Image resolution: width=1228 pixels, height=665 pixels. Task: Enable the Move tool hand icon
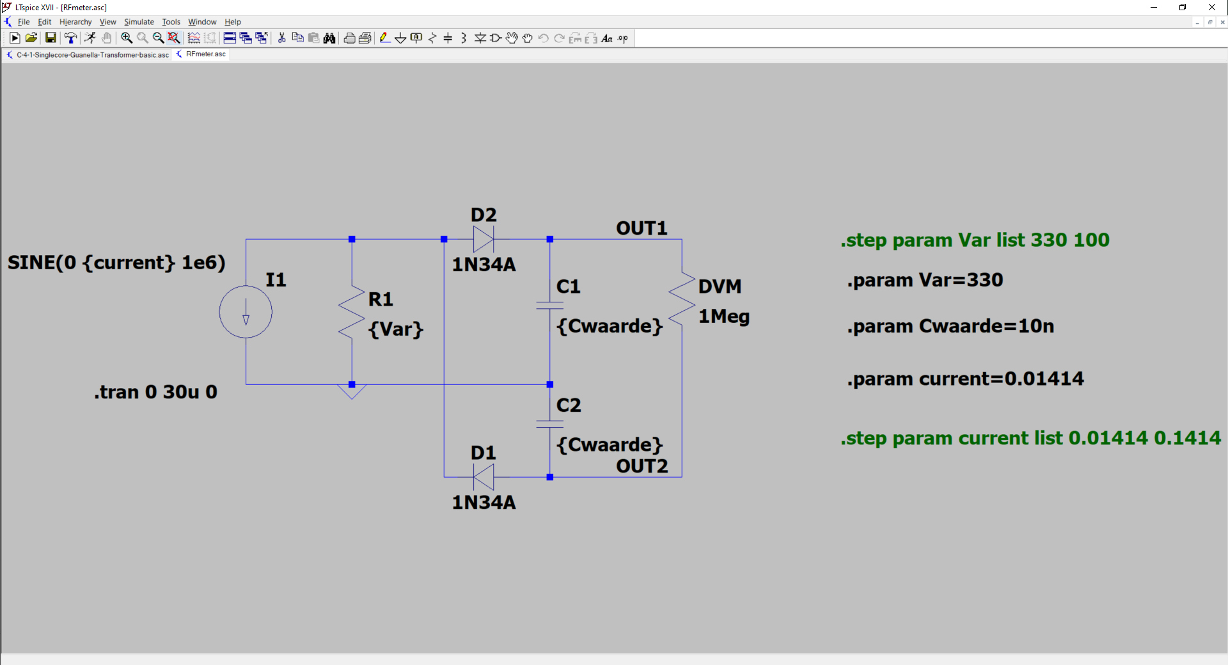tap(512, 38)
